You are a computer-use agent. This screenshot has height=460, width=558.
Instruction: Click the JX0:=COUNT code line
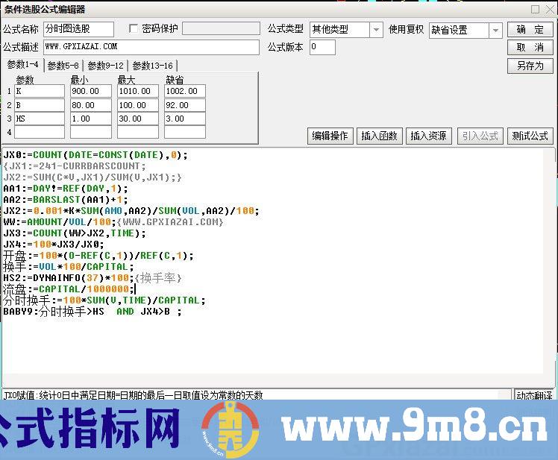tap(95, 155)
